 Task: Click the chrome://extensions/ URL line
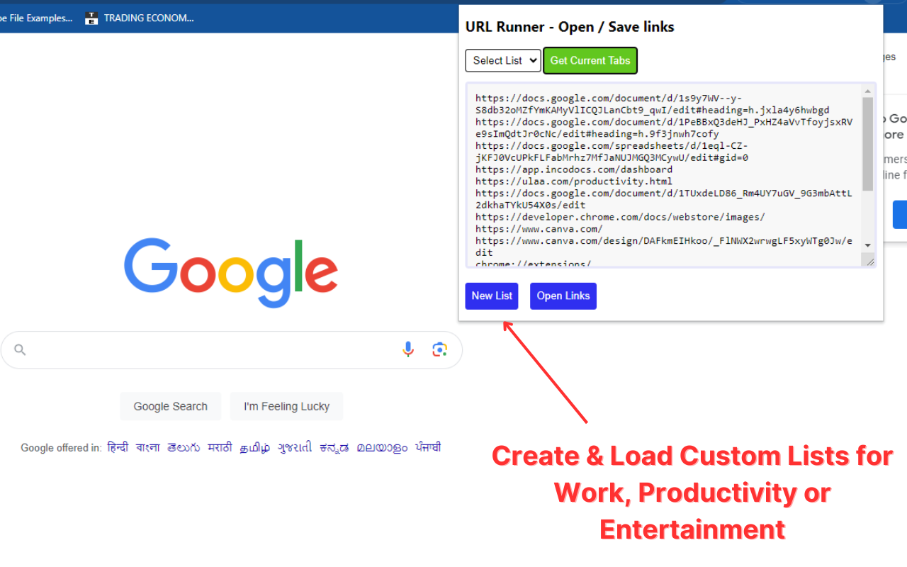coord(534,264)
